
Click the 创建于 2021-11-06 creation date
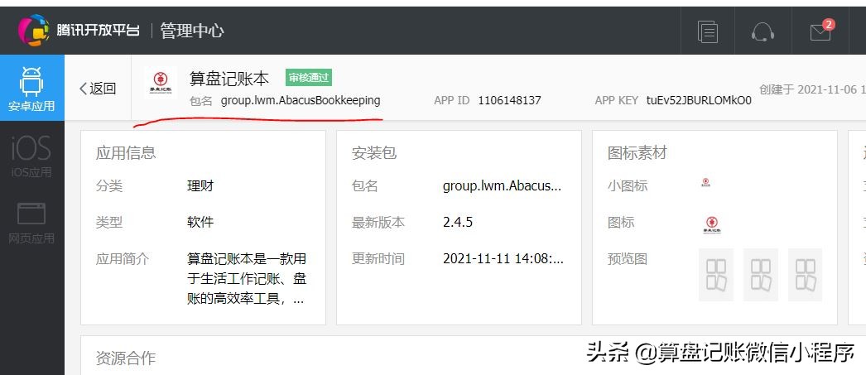tap(812, 89)
